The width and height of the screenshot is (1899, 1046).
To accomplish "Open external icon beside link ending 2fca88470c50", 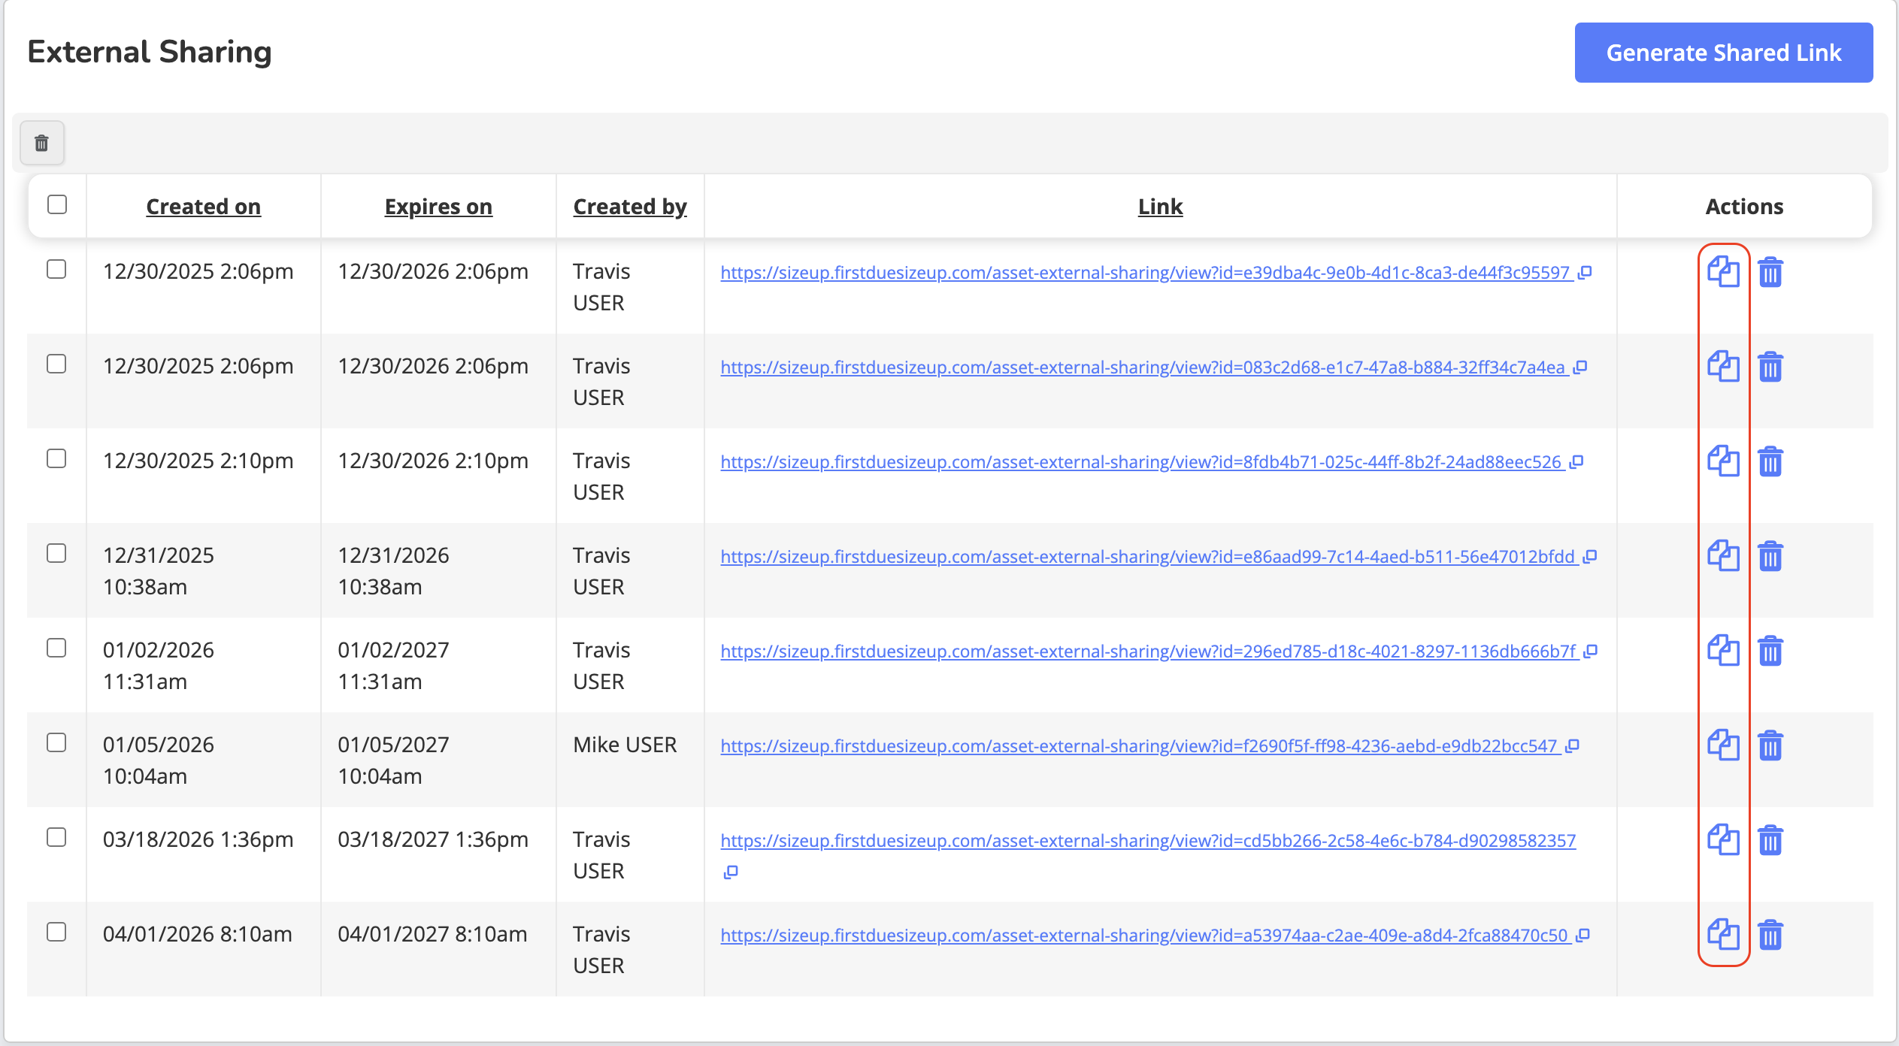I will pos(1582,936).
